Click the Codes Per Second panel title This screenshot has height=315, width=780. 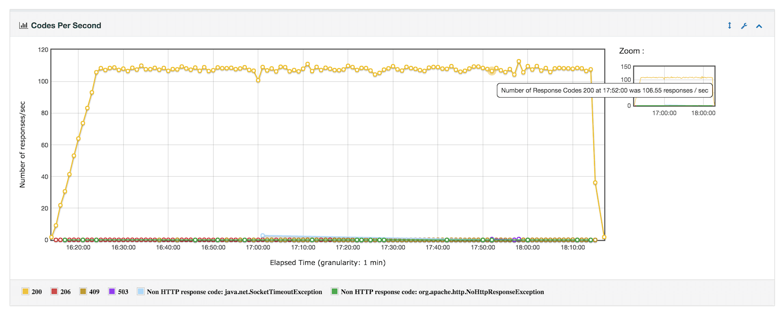pos(66,25)
